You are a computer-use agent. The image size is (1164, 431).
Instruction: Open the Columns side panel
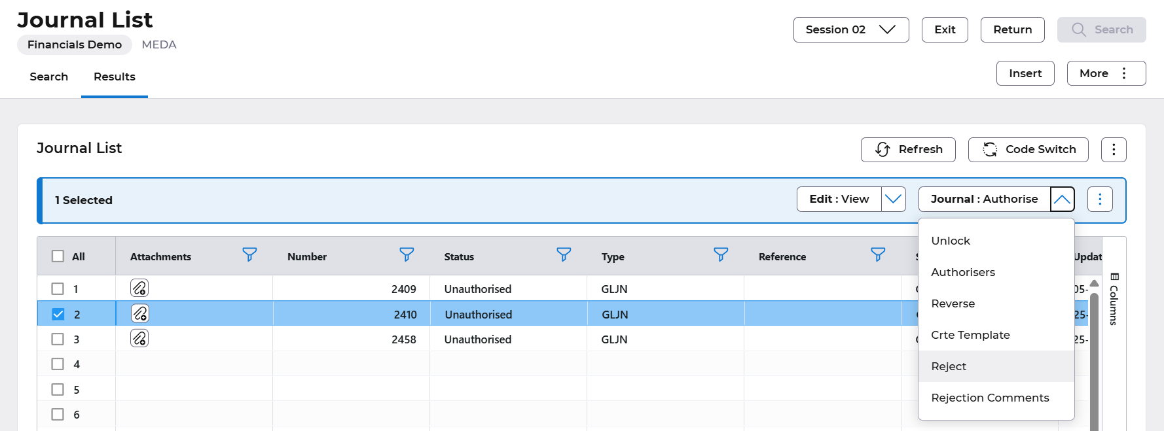coord(1114,299)
